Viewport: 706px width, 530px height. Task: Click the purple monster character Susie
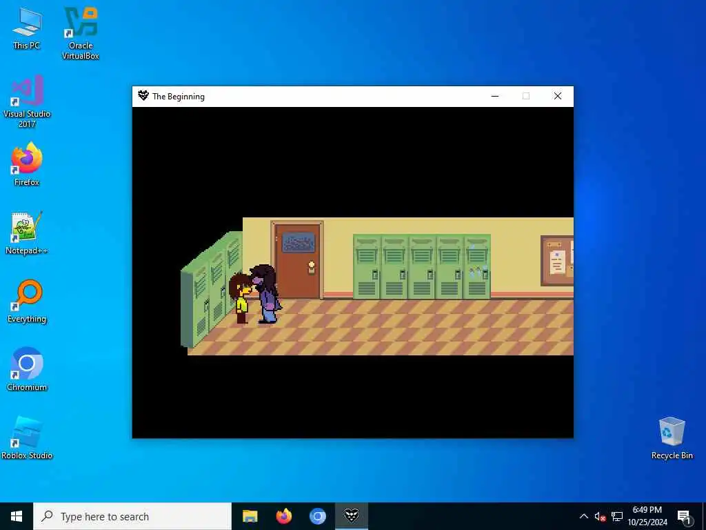click(267, 294)
